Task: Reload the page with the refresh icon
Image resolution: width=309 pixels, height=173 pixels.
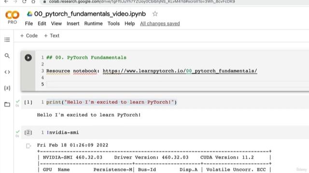Action: point(24,1)
